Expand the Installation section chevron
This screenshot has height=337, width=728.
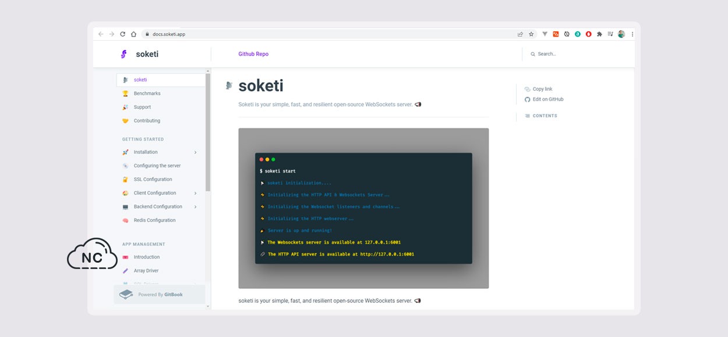pyautogui.click(x=196, y=152)
